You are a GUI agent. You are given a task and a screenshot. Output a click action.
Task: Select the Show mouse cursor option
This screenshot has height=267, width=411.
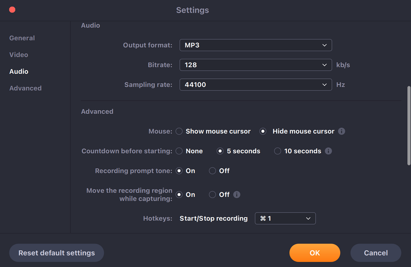coord(179,131)
